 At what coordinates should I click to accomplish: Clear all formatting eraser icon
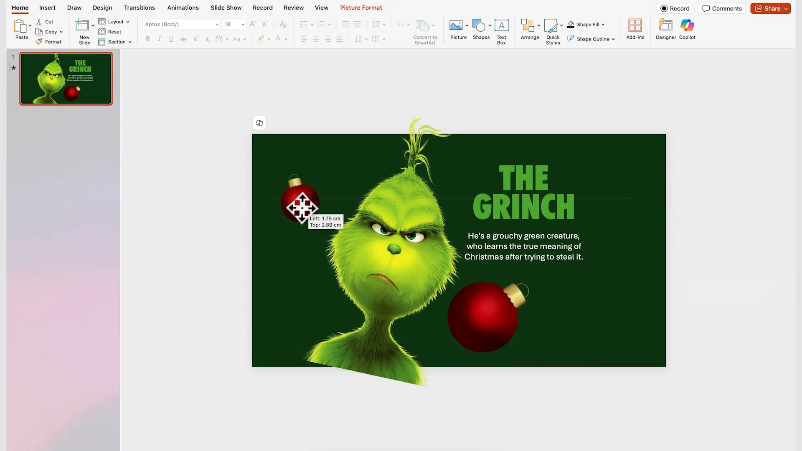[283, 24]
